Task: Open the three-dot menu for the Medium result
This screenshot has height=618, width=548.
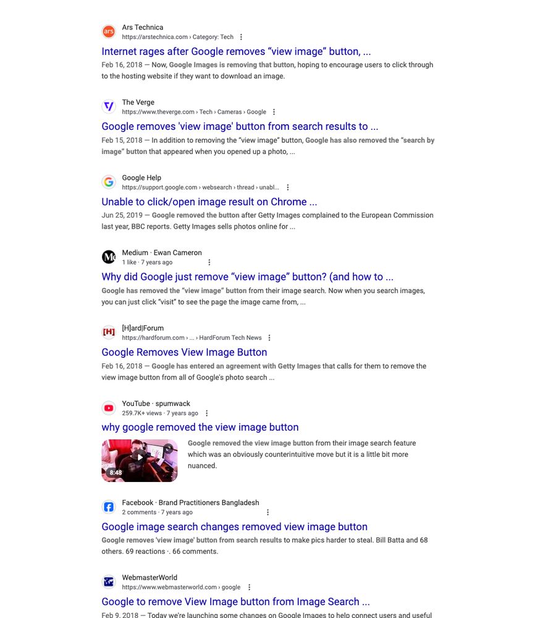Action: pyautogui.click(x=209, y=263)
